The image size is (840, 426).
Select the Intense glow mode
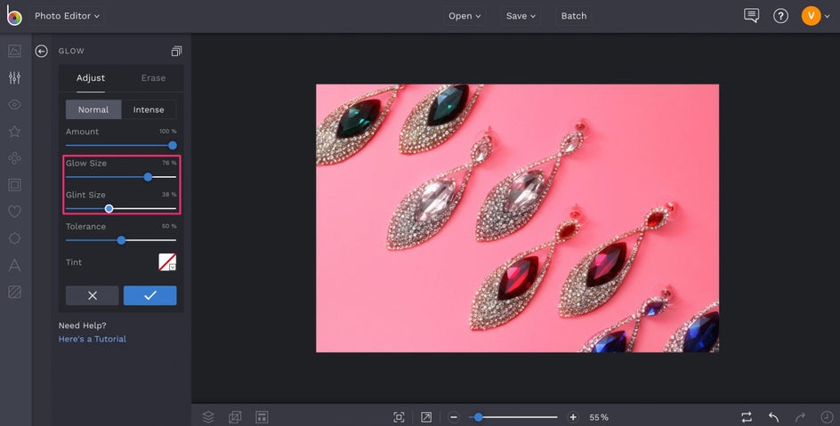click(x=149, y=109)
